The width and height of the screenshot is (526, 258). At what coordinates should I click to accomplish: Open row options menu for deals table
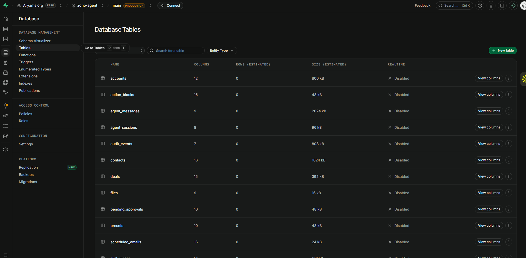pos(509,176)
